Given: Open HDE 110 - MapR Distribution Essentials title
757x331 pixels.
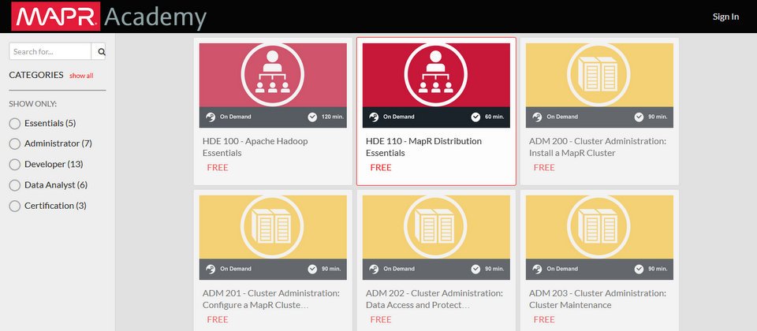Looking at the screenshot, I should point(423,147).
